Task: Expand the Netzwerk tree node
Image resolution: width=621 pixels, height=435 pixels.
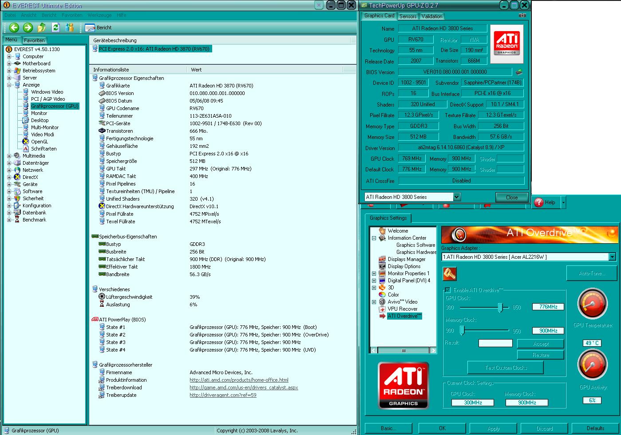Action: 9,170
